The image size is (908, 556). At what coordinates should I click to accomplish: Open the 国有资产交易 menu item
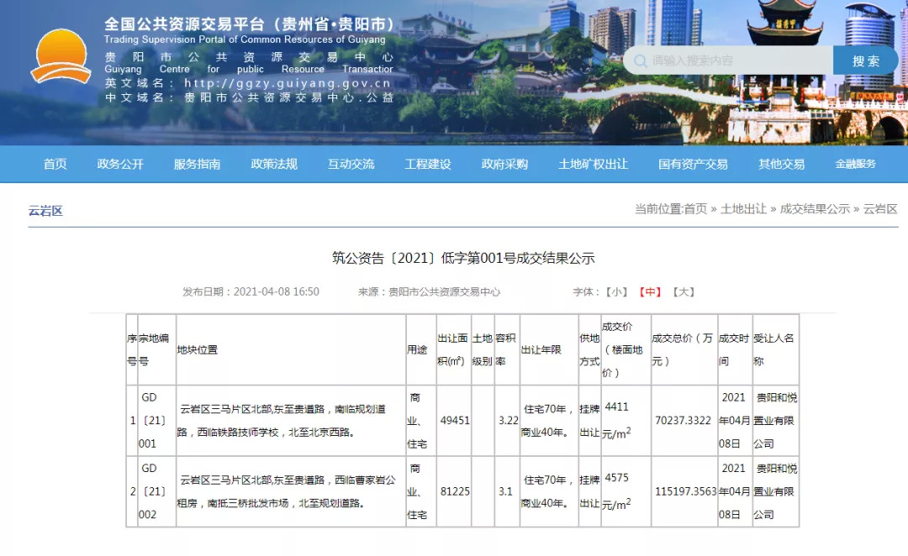coord(693,164)
